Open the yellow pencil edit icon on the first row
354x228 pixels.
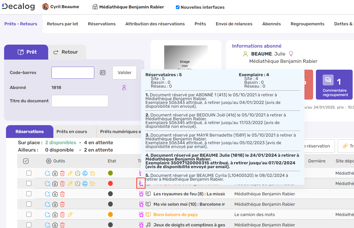pos(70,173)
